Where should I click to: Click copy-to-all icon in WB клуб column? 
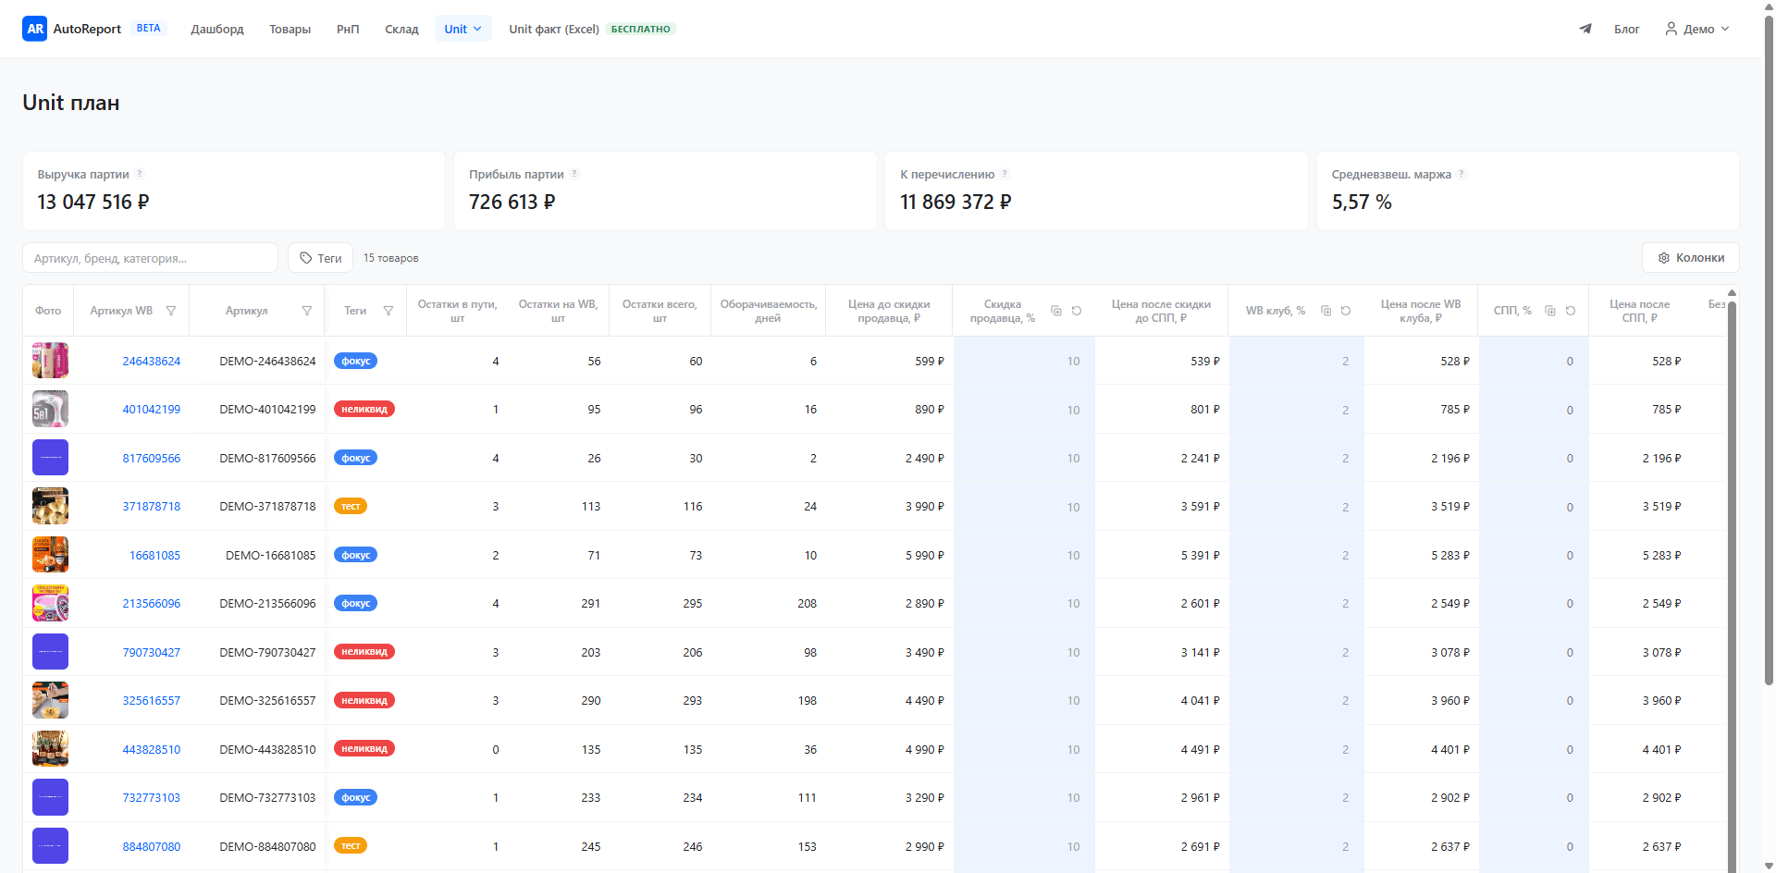pos(1326,311)
